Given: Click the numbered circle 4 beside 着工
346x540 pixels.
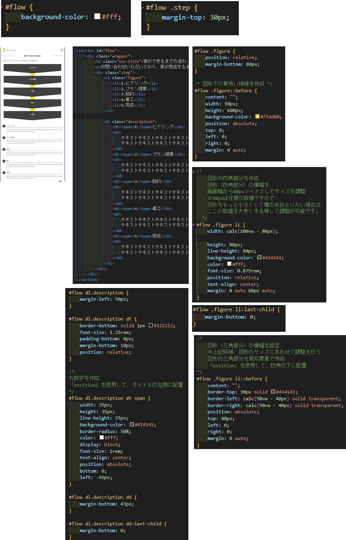Looking at the screenshot, I should click(x=4, y=161).
